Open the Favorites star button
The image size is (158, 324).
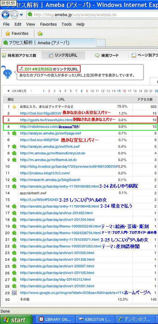coord(17,34)
